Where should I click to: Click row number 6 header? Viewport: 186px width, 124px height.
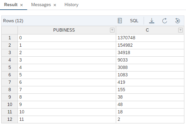point(10,75)
